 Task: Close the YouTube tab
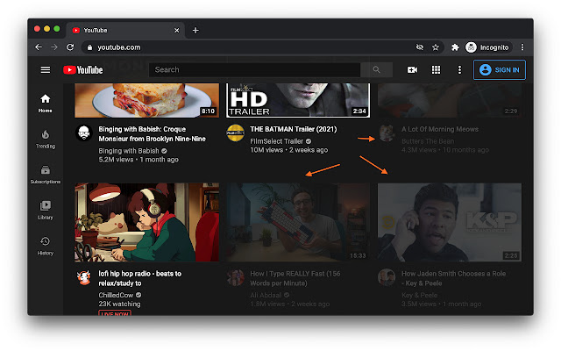(x=176, y=31)
